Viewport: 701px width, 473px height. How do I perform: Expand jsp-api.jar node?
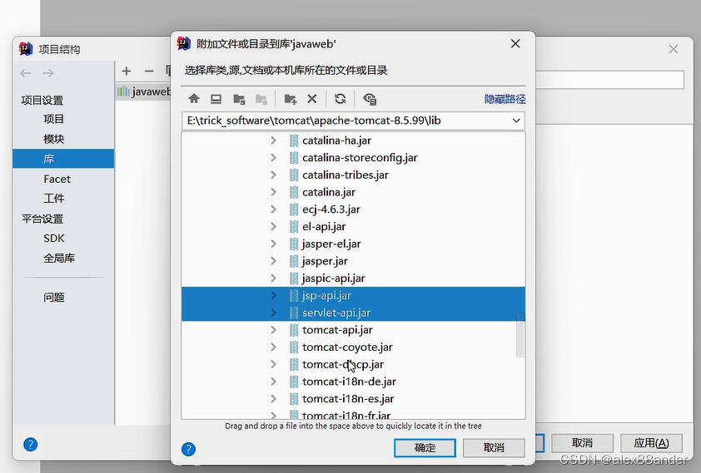274,295
